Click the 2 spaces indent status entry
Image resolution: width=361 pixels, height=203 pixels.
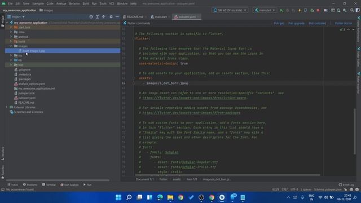[x=306, y=189]
